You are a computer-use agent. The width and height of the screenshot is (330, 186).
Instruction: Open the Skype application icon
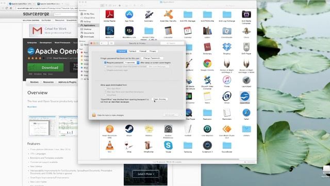[168, 145]
